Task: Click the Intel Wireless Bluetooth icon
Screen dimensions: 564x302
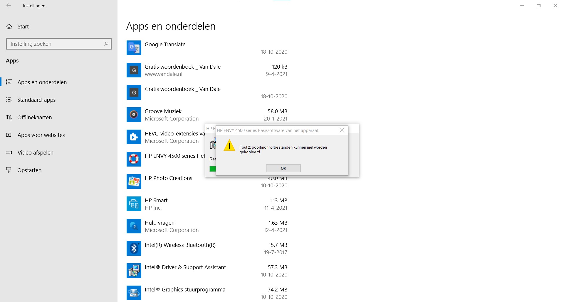Action: [x=134, y=248]
